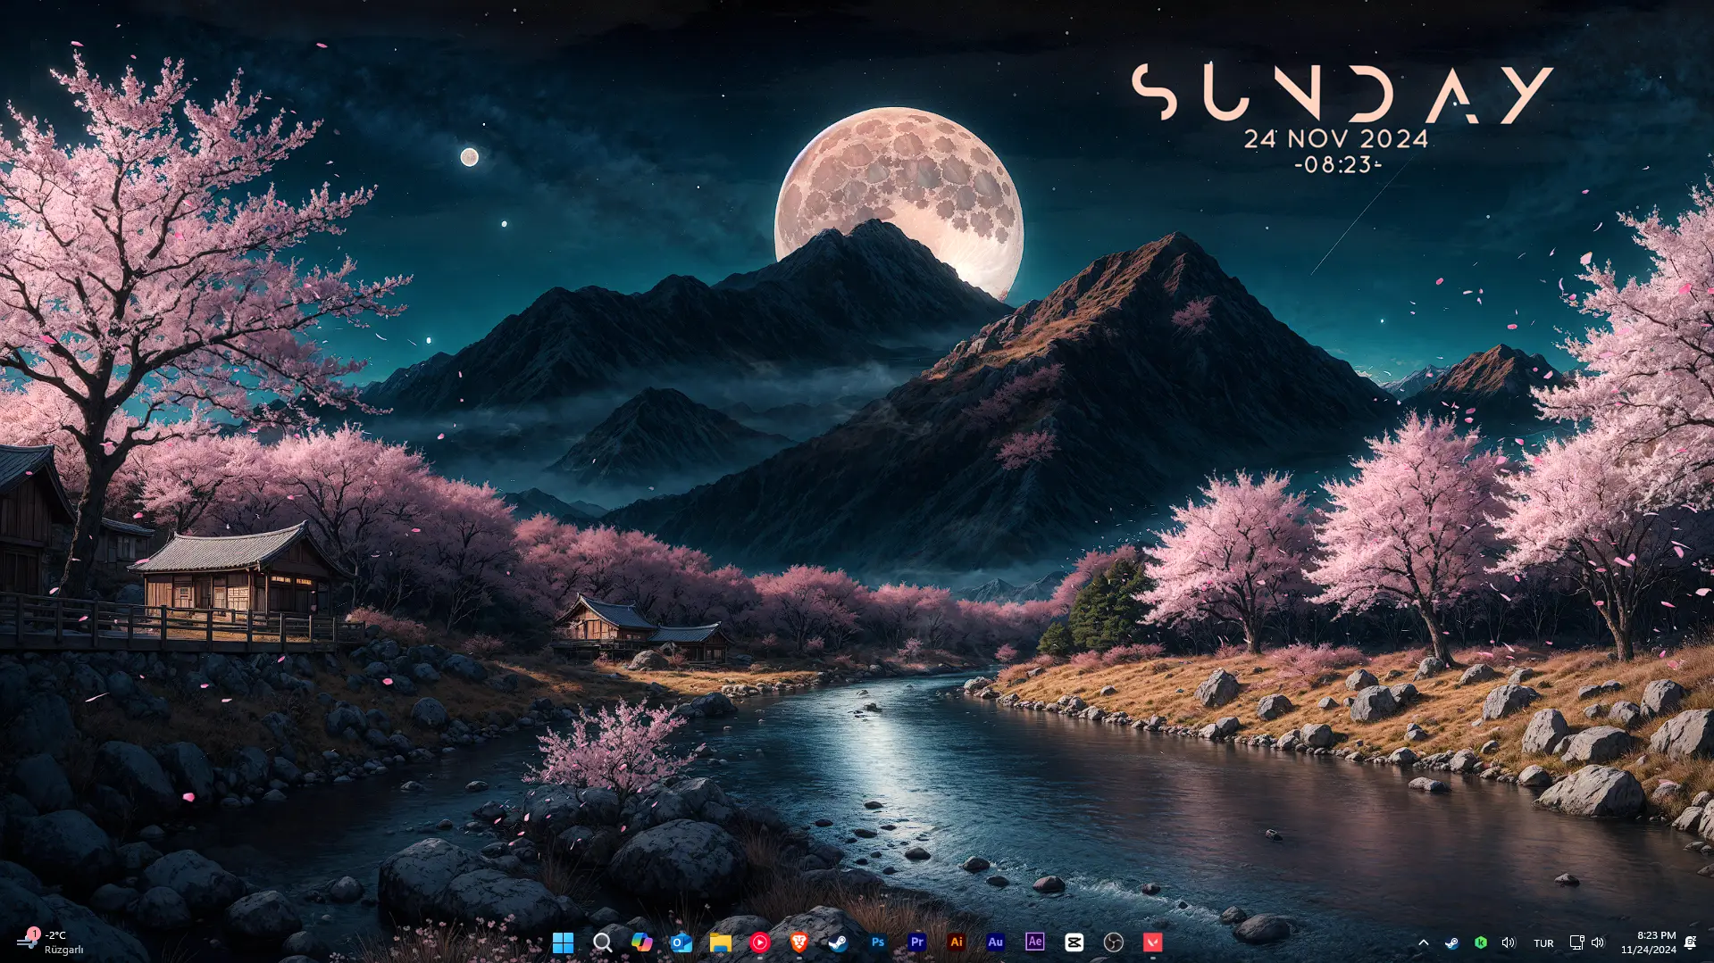Launch Adobe Illustrator
The width and height of the screenshot is (1714, 963).
click(956, 942)
